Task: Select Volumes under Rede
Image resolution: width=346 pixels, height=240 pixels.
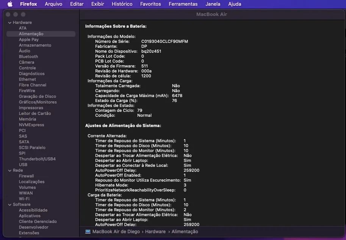Action: (27, 187)
